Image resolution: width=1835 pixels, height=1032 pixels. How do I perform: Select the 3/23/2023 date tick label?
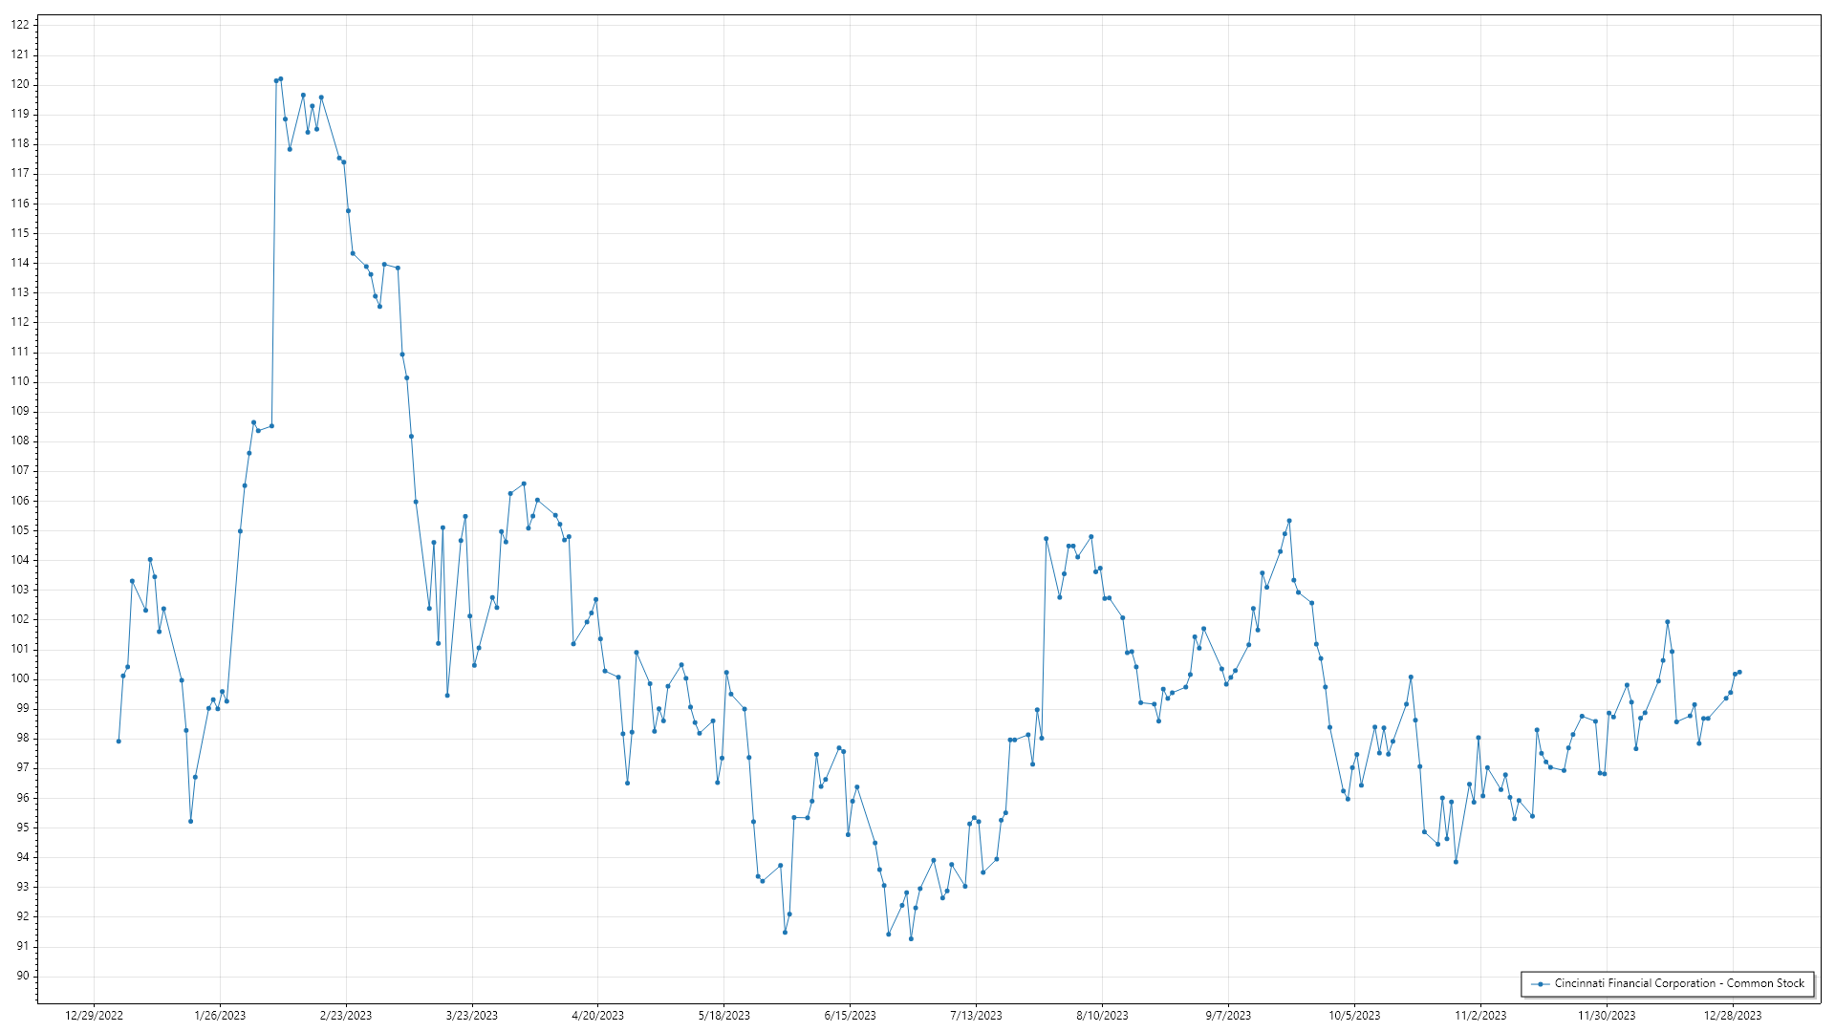click(472, 1016)
